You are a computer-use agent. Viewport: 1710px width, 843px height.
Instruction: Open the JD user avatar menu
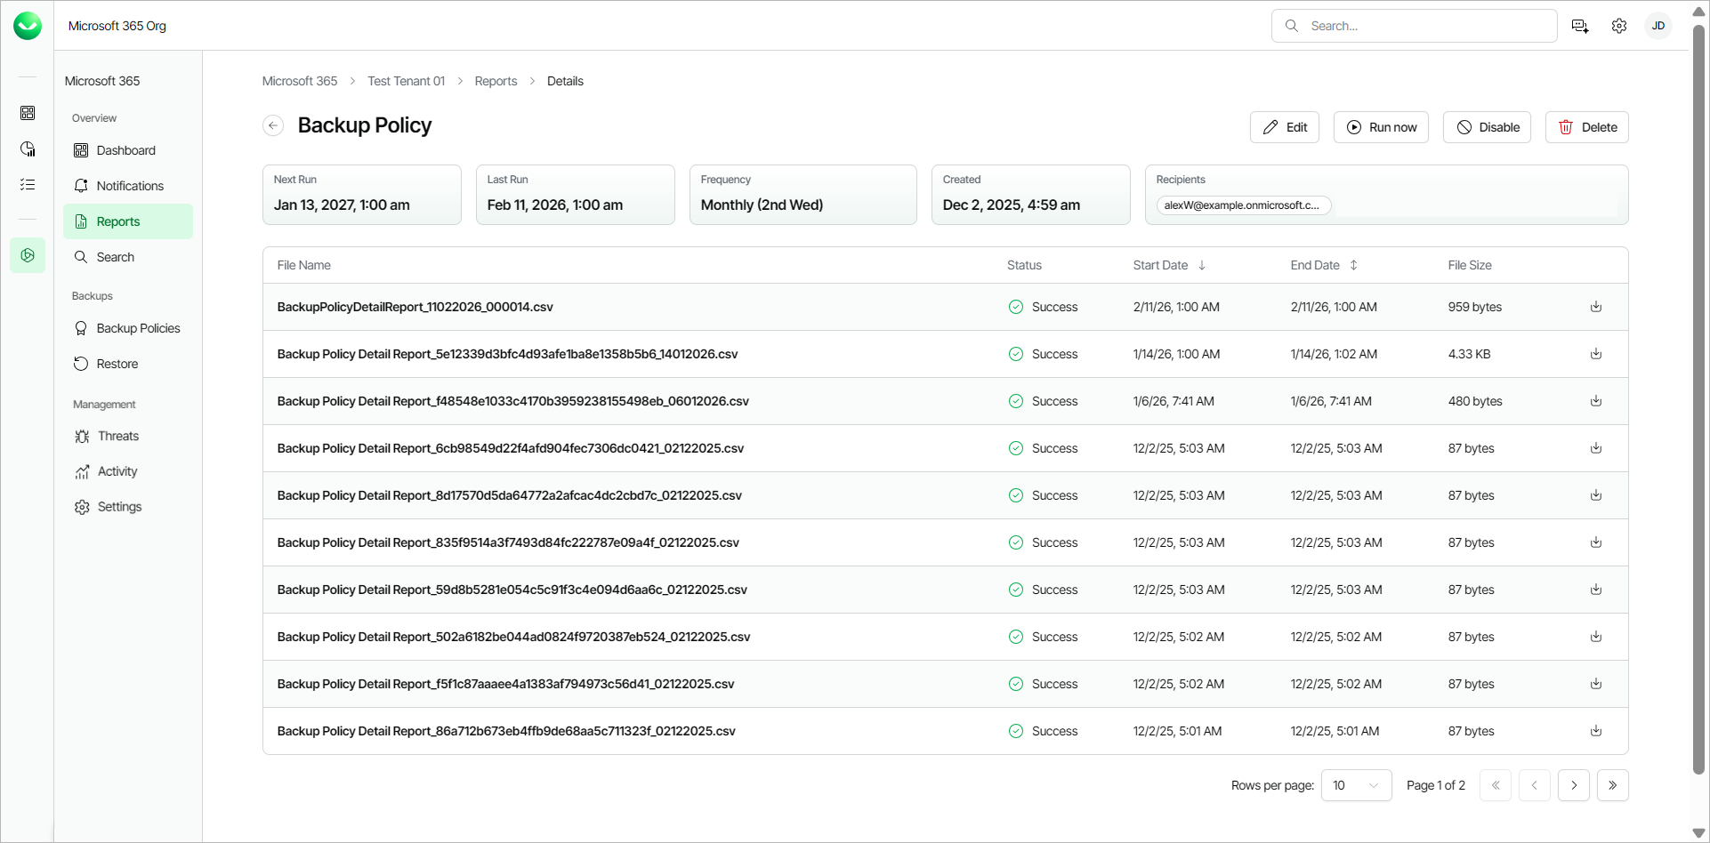(x=1658, y=26)
